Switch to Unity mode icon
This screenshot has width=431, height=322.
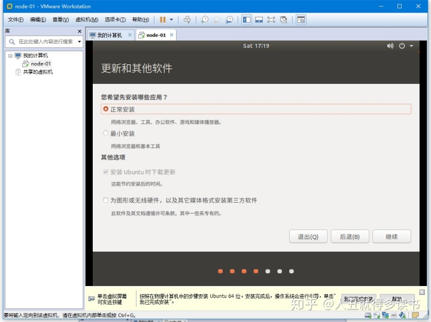click(x=283, y=20)
